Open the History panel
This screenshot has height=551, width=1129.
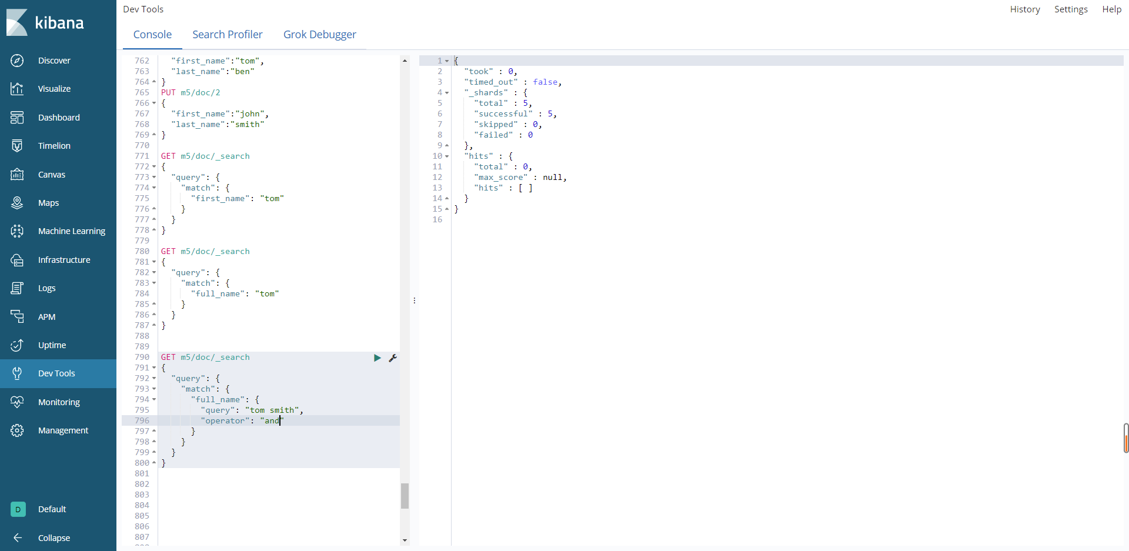[x=1025, y=9]
